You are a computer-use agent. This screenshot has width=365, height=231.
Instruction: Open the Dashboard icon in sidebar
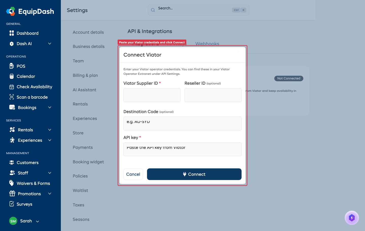pyautogui.click(x=12, y=33)
